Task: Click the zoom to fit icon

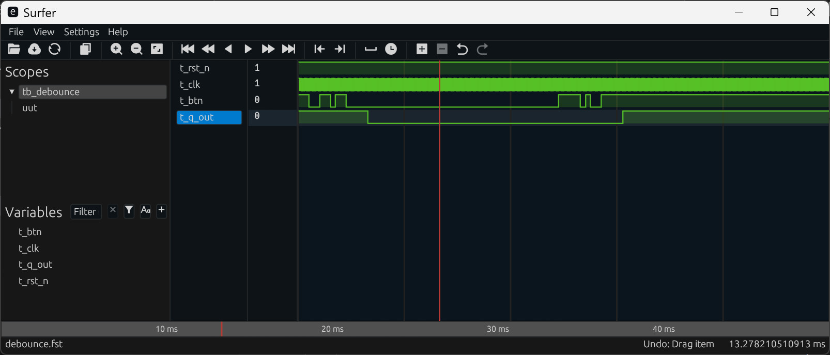Action: pyautogui.click(x=157, y=49)
